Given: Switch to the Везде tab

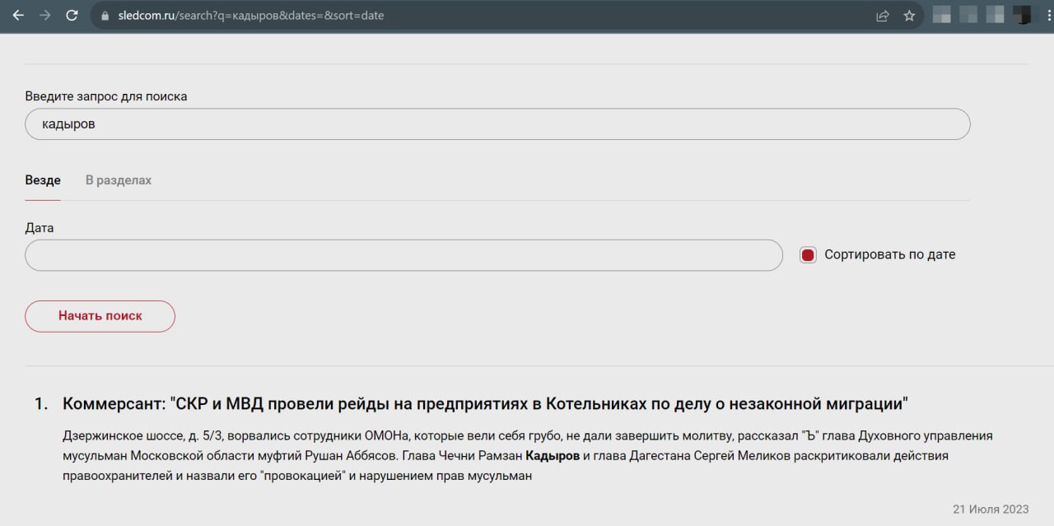Looking at the screenshot, I should coord(43,180).
